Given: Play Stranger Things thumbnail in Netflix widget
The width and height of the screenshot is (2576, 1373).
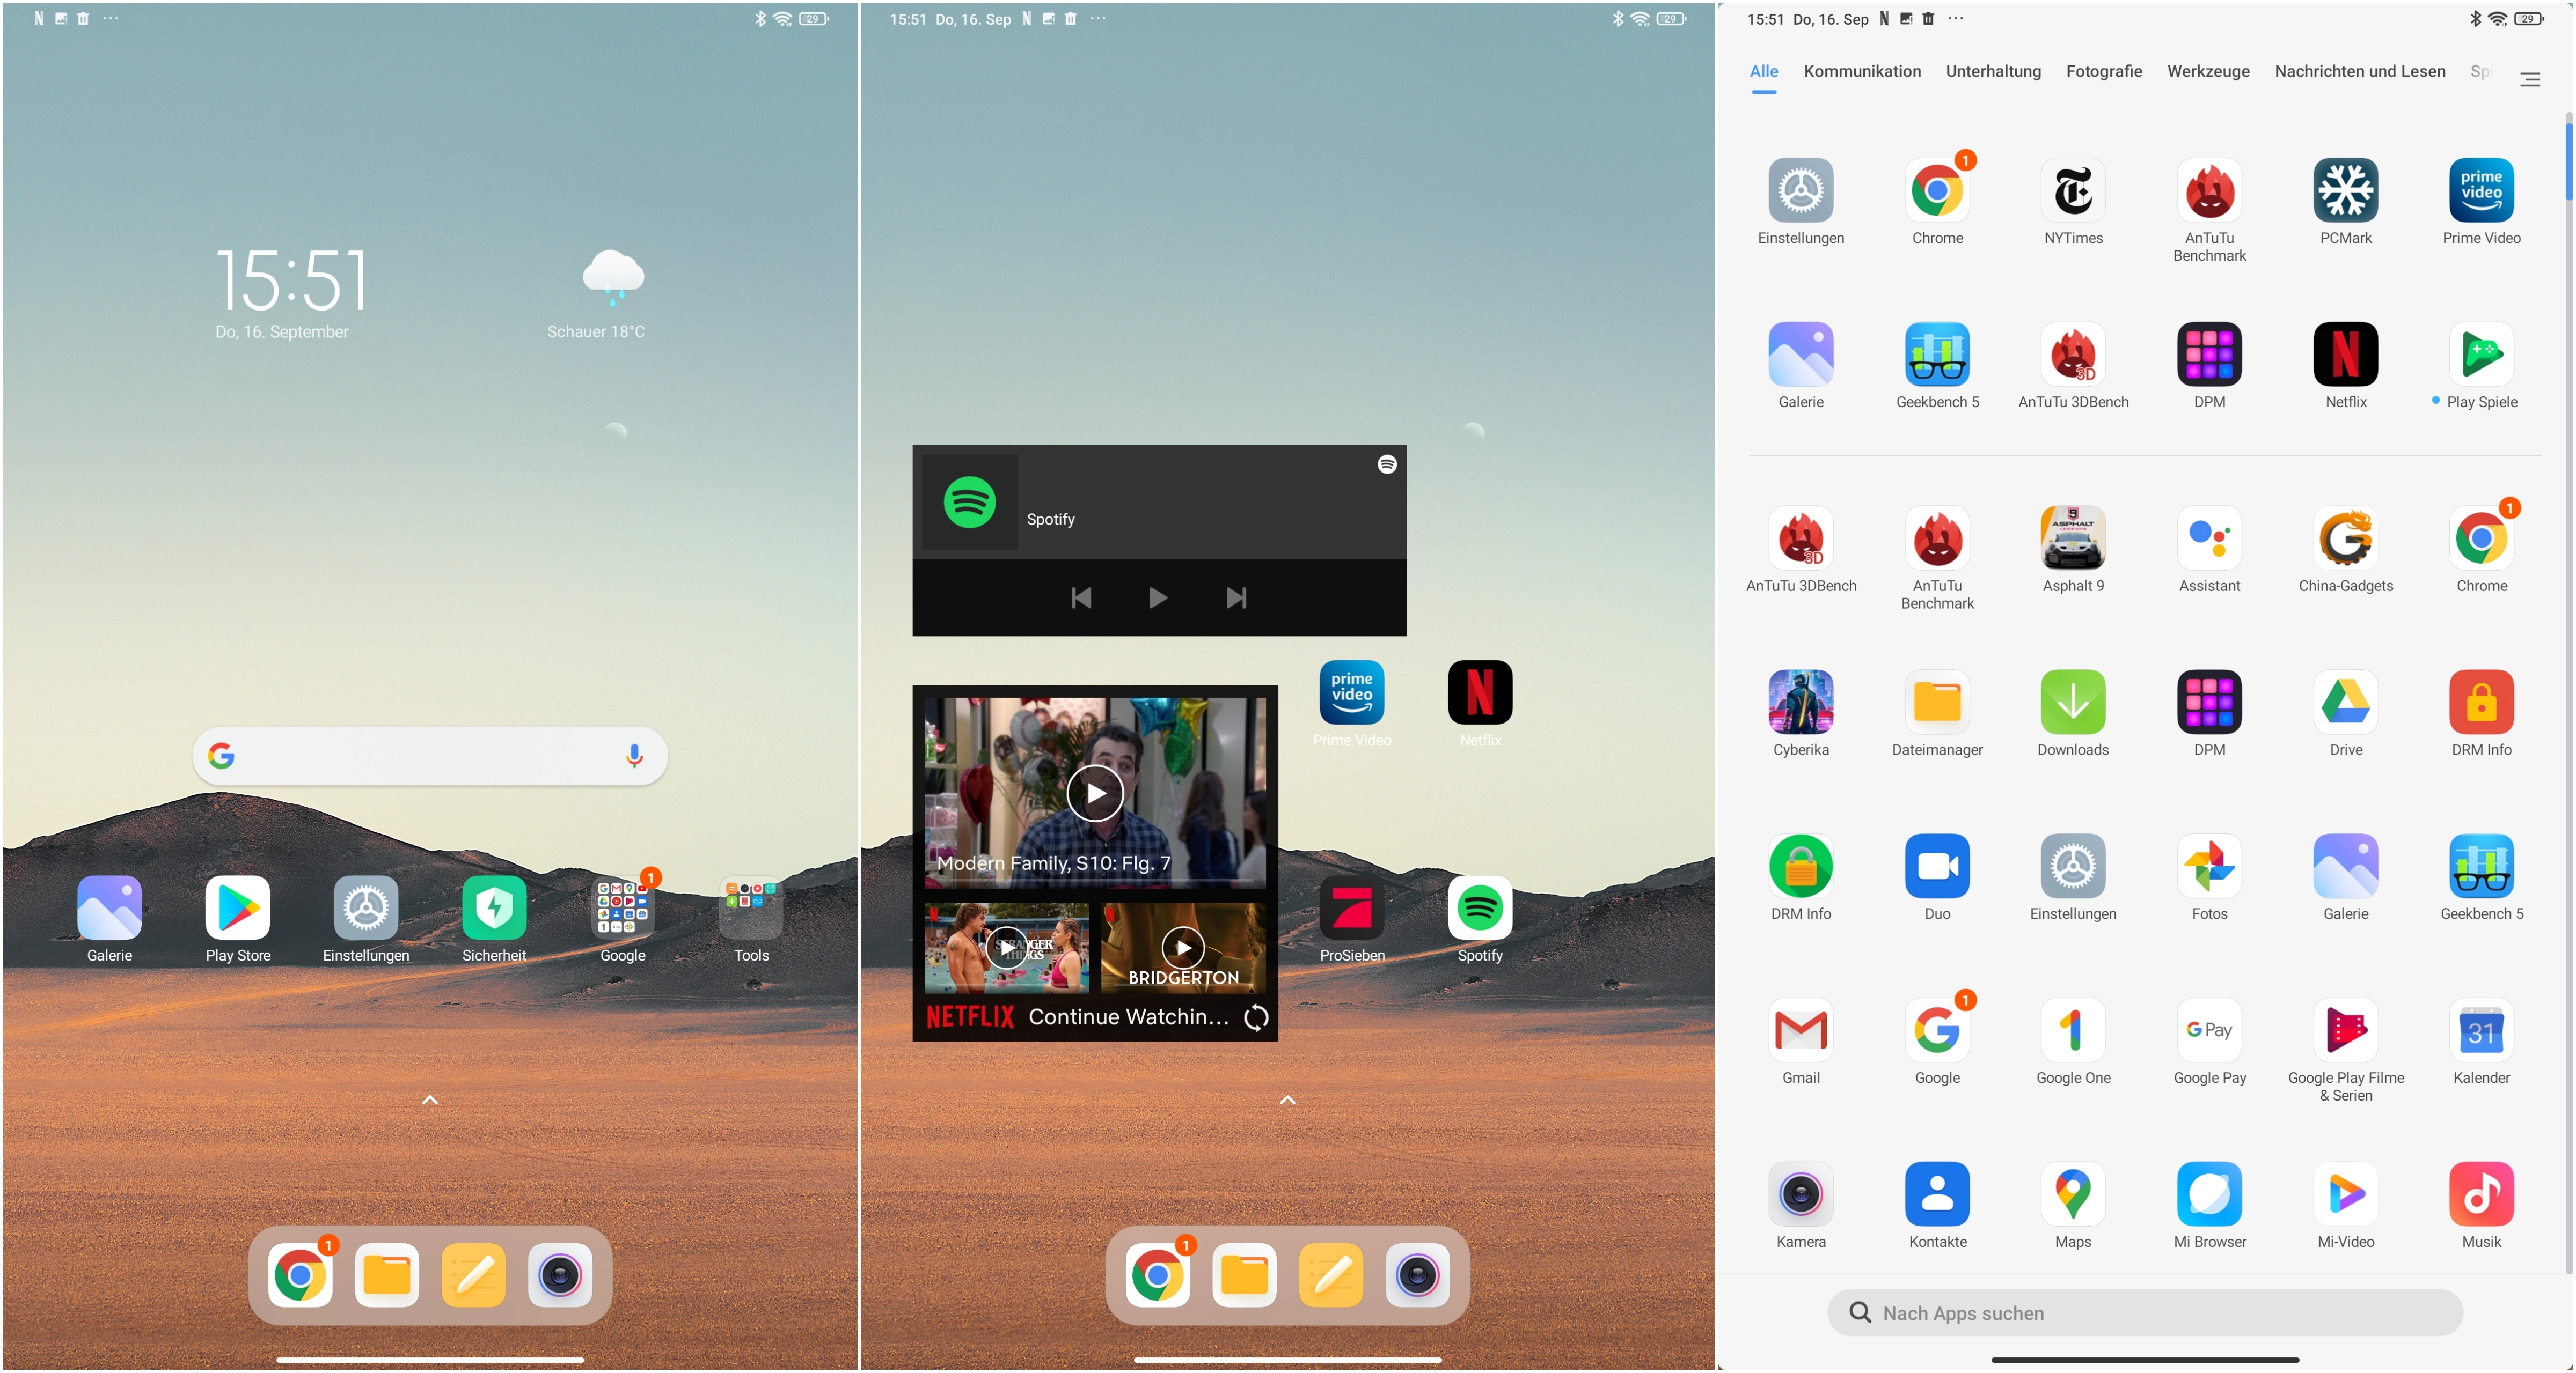Looking at the screenshot, I should pyautogui.click(x=1006, y=947).
